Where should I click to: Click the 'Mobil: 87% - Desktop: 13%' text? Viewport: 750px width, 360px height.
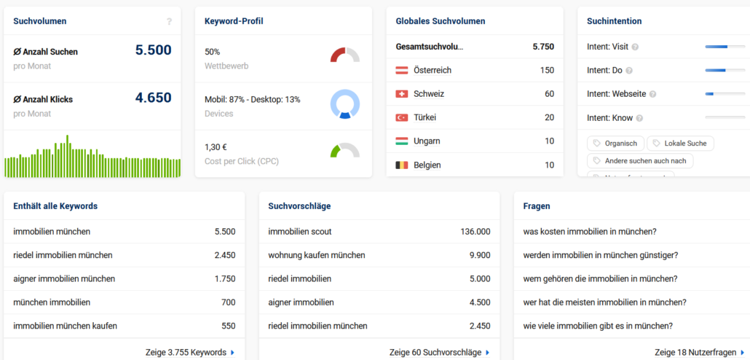[253, 100]
